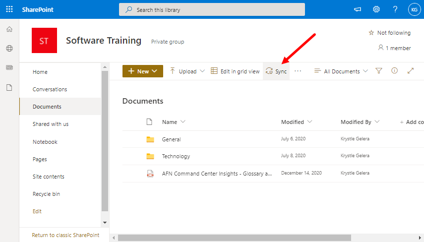This screenshot has width=424, height=242.
Task: Open My files page icon in rail
Action: tap(9, 88)
